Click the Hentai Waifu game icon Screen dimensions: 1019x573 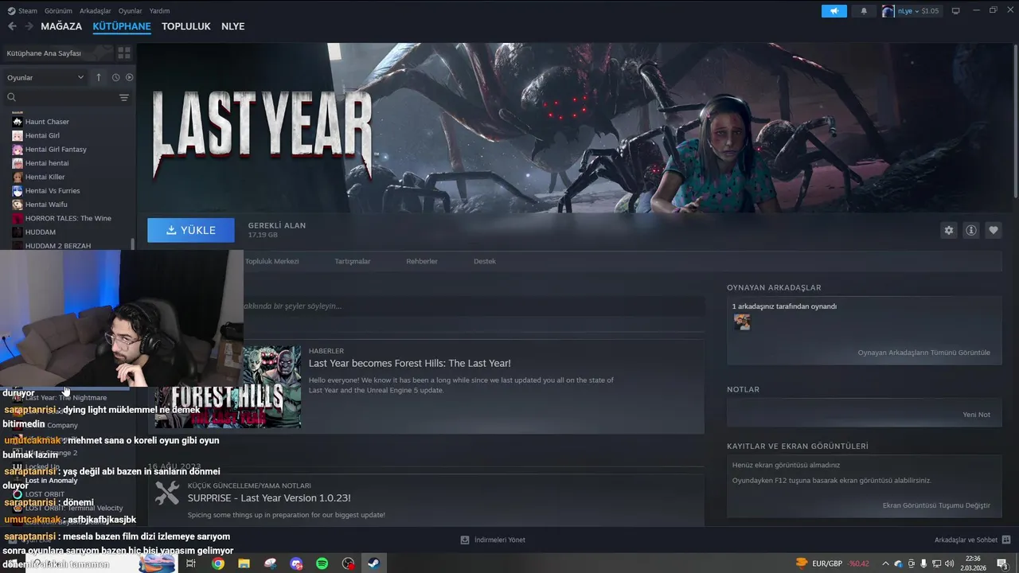(18, 205)
